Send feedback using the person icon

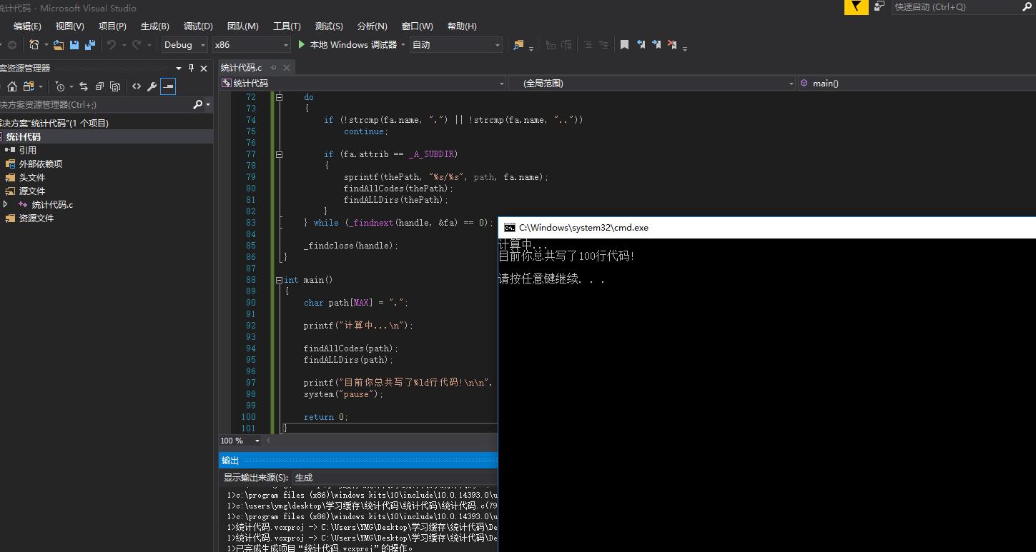pos(879,7)
